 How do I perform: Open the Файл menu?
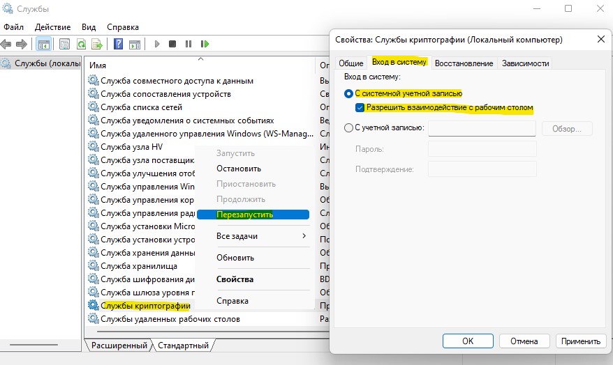click(14, 27)
